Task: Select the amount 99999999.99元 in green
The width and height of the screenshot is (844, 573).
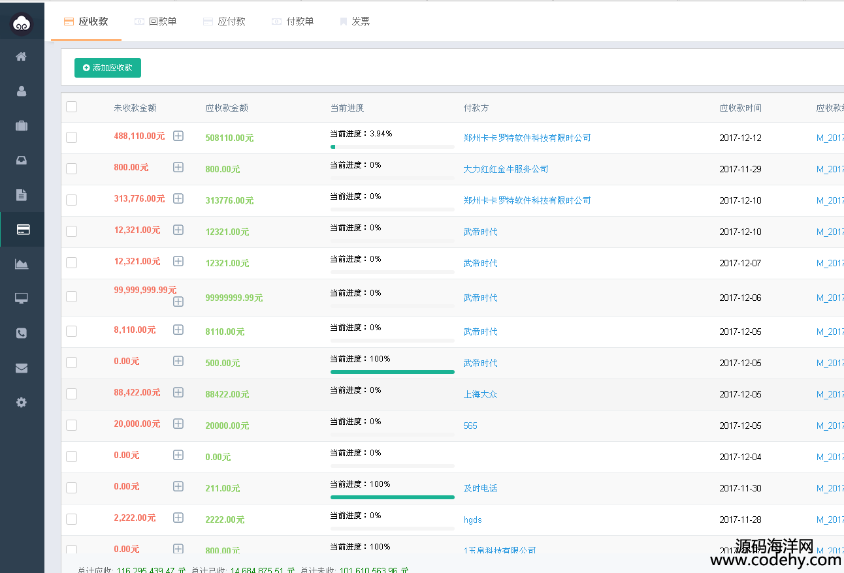Action: coord(235,298)
